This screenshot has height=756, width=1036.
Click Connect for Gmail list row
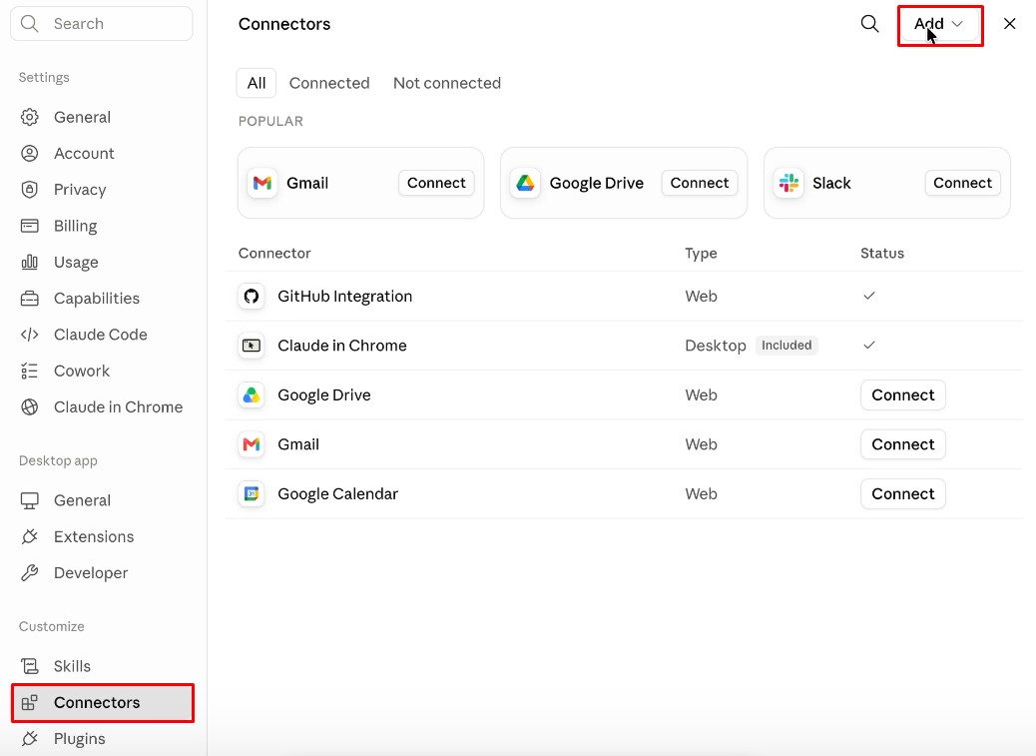[902, 444]
